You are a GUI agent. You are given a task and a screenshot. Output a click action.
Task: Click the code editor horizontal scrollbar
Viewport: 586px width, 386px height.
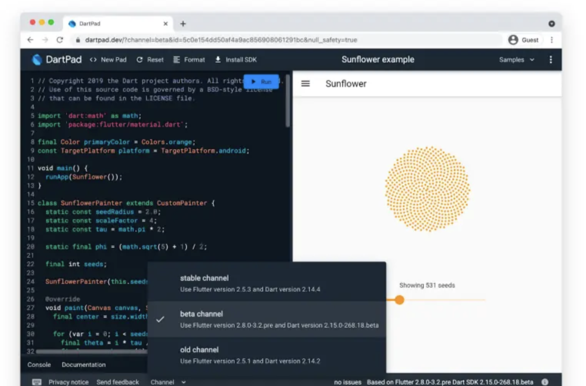92,351
